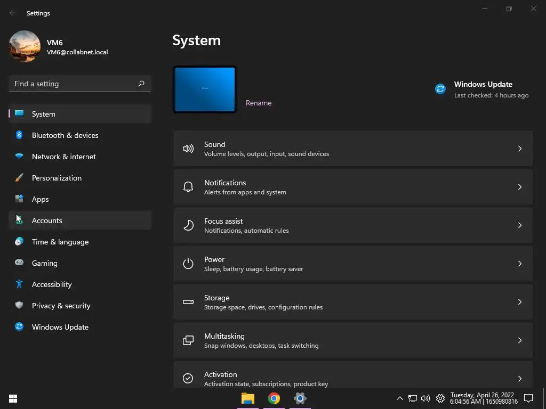Screen dimensions: 546x409
Task: Click the Activation checkmark icon
Action: [x=188, y=378]
